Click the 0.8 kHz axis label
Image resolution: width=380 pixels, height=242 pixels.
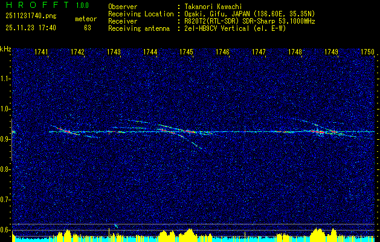pyautogui.click(x=5, y=169)
